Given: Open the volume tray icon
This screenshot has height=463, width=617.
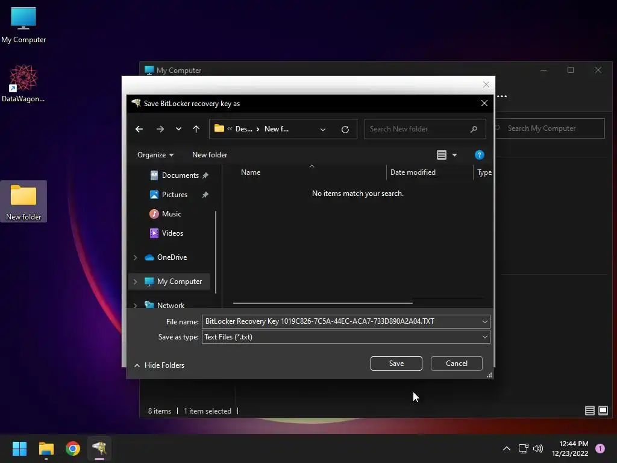Looking at the screenshot, I should pyautogui.click(x=538, y=449).
